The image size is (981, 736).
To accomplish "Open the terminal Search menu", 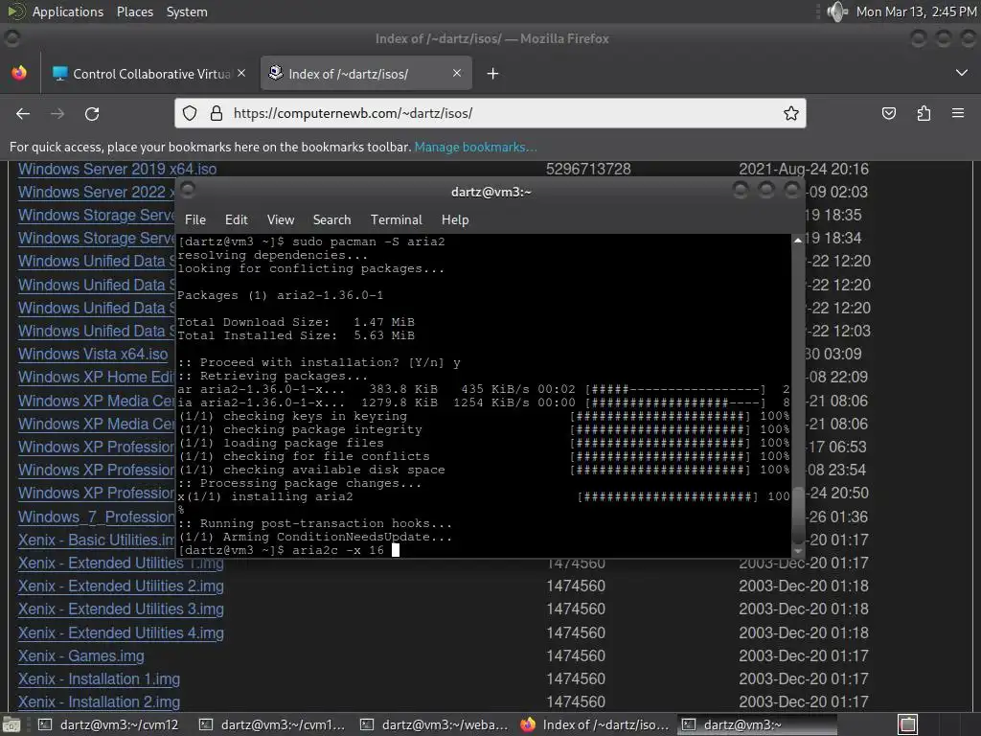I will 331,219.
